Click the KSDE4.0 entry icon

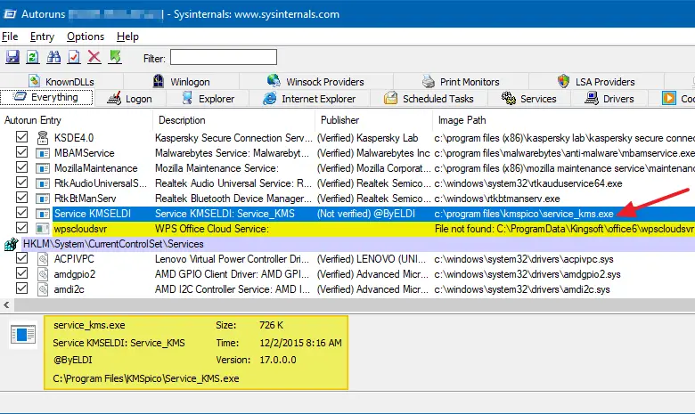(43, 138)
